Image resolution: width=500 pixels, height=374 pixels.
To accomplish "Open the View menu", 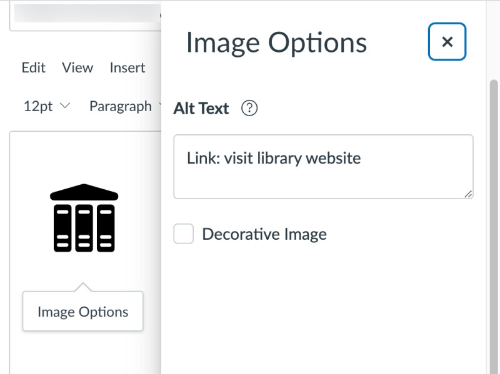I will [77, 67].
